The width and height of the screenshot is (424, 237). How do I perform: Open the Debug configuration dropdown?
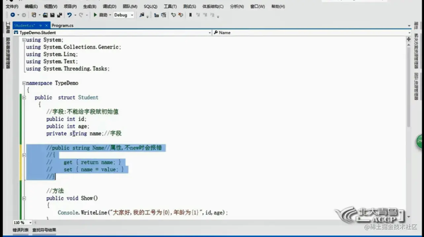[x=124, y=15]
